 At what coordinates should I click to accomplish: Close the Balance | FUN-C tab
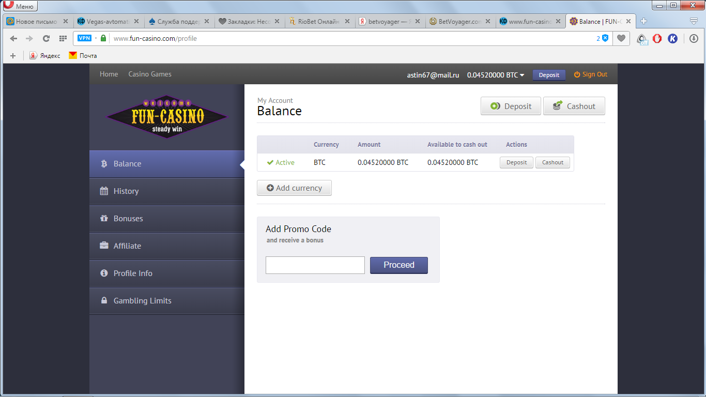coord(628,22)
